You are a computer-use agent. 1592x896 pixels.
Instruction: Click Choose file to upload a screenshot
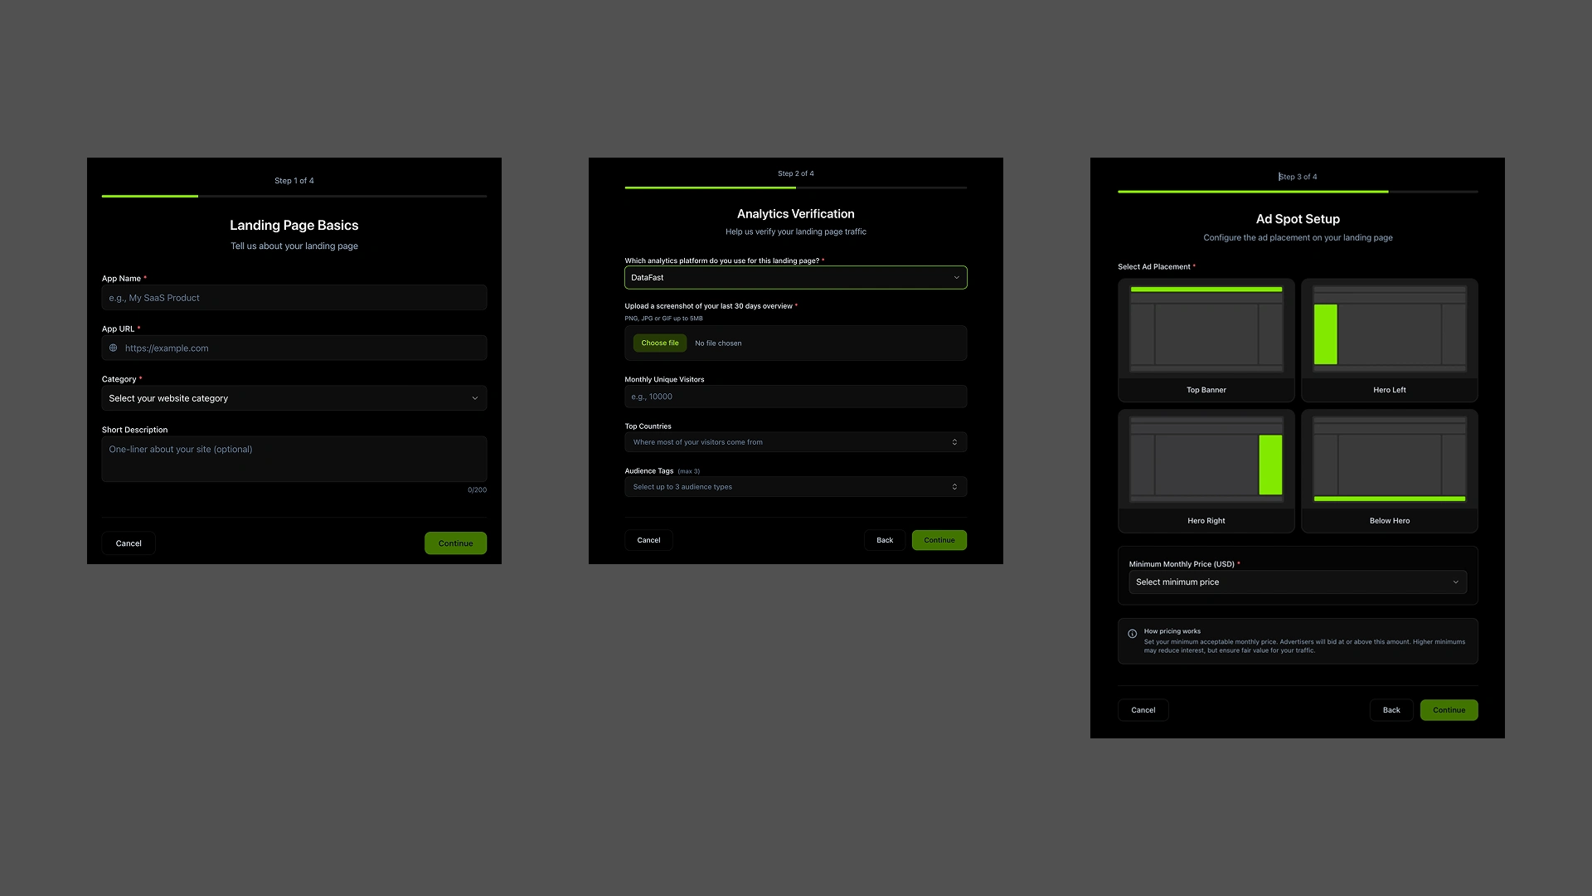click(659, 343)
